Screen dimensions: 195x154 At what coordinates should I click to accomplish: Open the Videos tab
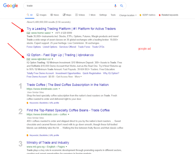coord(80,15)
